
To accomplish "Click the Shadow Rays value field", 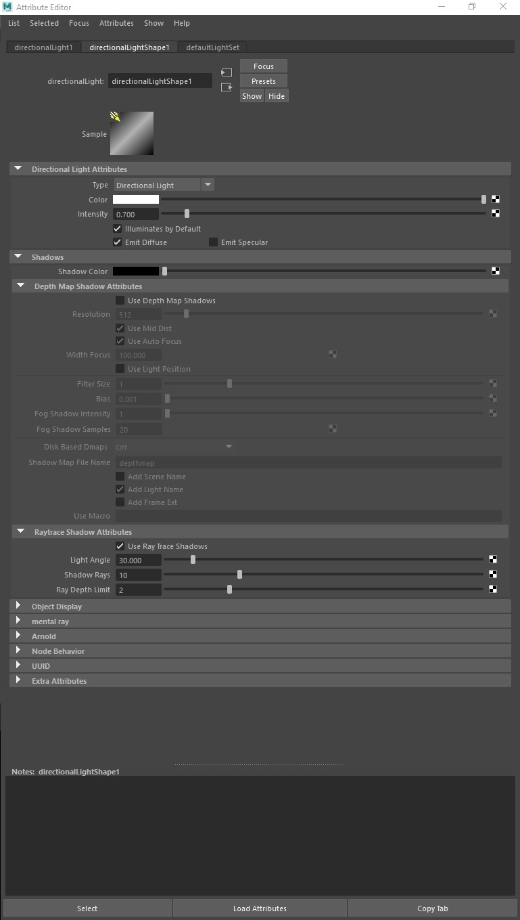I will [x=138, y=575].
